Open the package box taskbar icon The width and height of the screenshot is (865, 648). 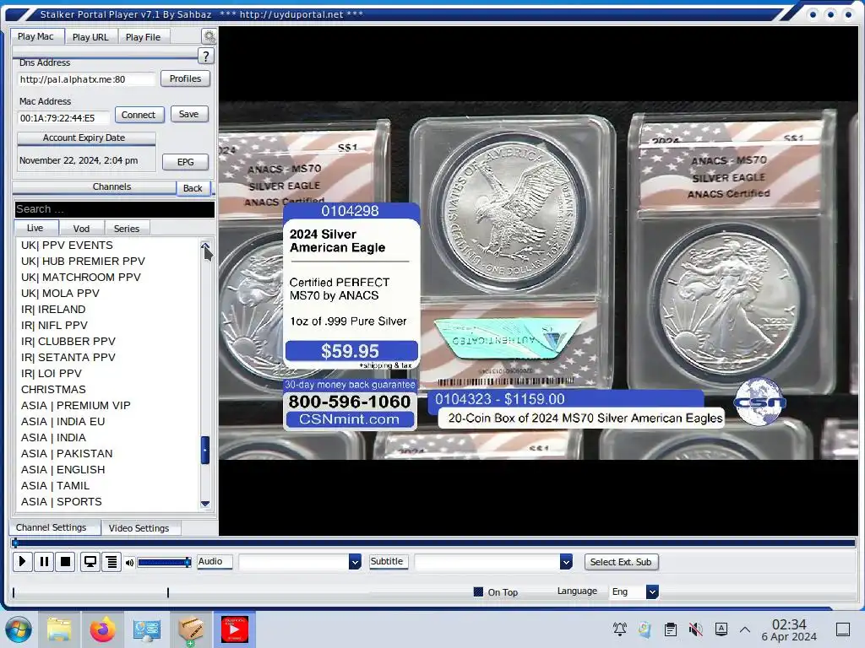[190, 629]
